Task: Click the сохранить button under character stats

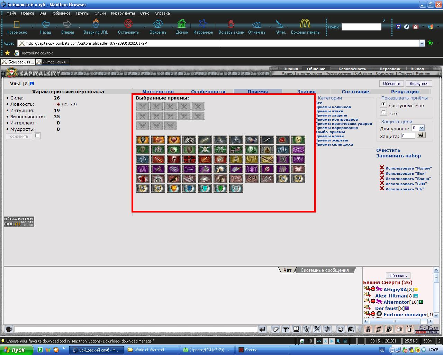Action: pos(19,136)
